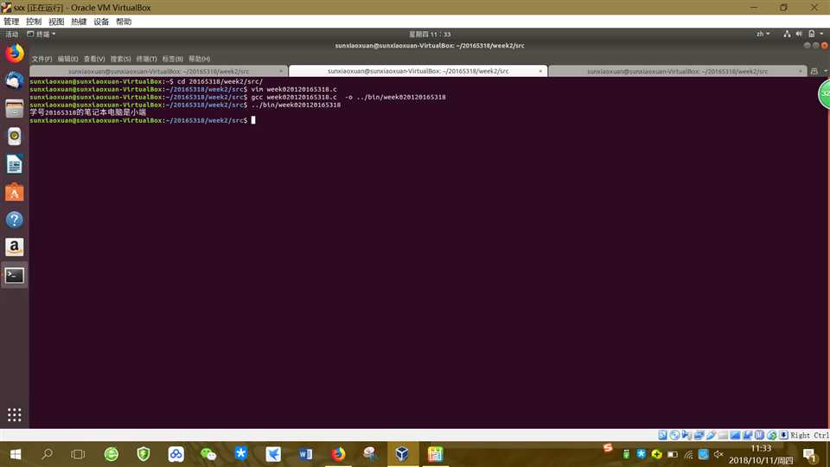Open the terminal 搜索(S) menu

tap(120, 59)
